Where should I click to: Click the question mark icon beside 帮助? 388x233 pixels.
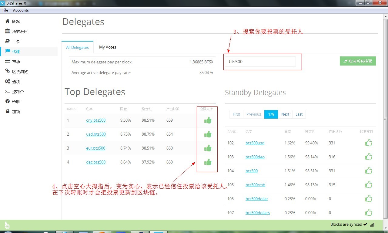click(7, 101)
